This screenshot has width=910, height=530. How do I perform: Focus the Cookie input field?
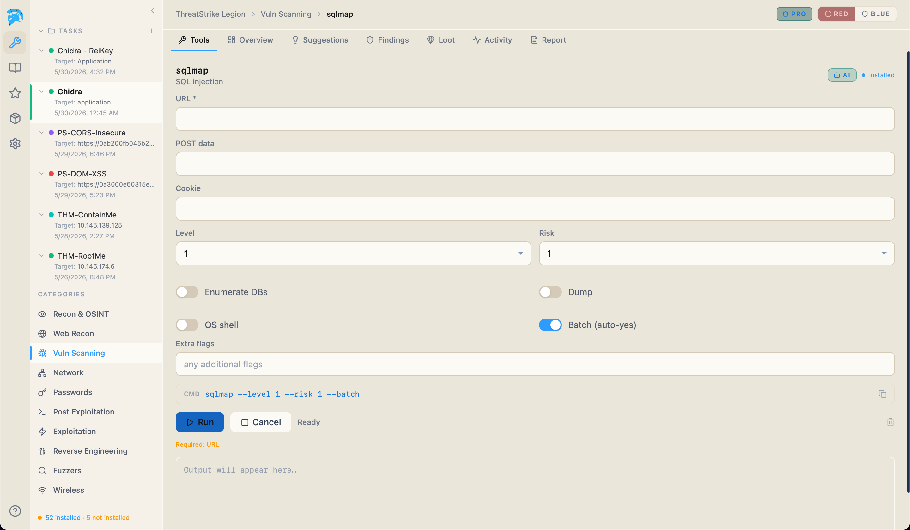tap(535, 209)
